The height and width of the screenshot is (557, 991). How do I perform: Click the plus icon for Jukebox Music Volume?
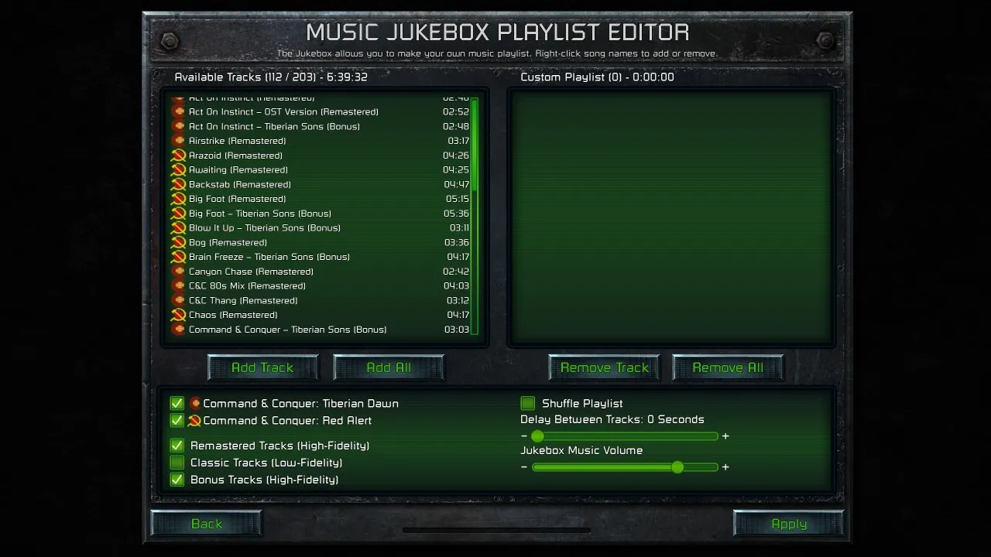725,467
